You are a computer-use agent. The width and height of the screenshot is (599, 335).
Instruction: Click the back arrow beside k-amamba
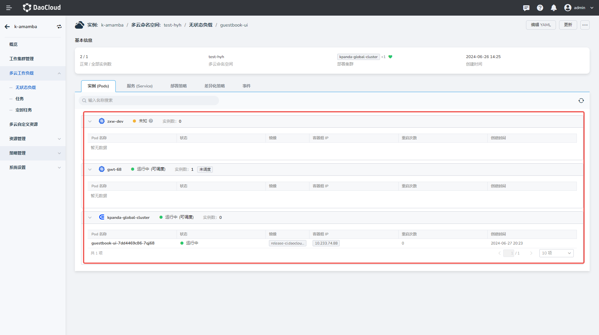point(7,27)
